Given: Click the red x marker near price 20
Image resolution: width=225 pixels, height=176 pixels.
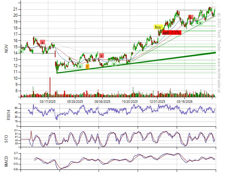Looking at the screenshot, I should (191, 17).
